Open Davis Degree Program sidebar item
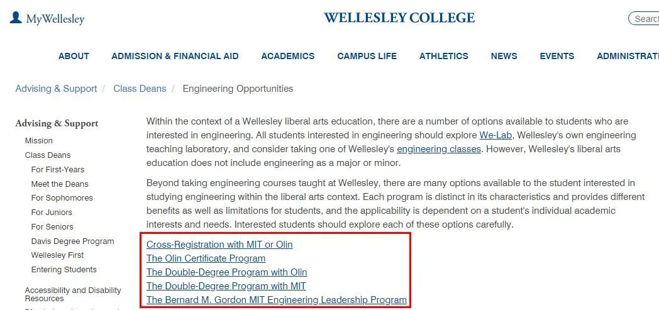The width and height of the screenshot is (659, 310). tap(72, 241)
